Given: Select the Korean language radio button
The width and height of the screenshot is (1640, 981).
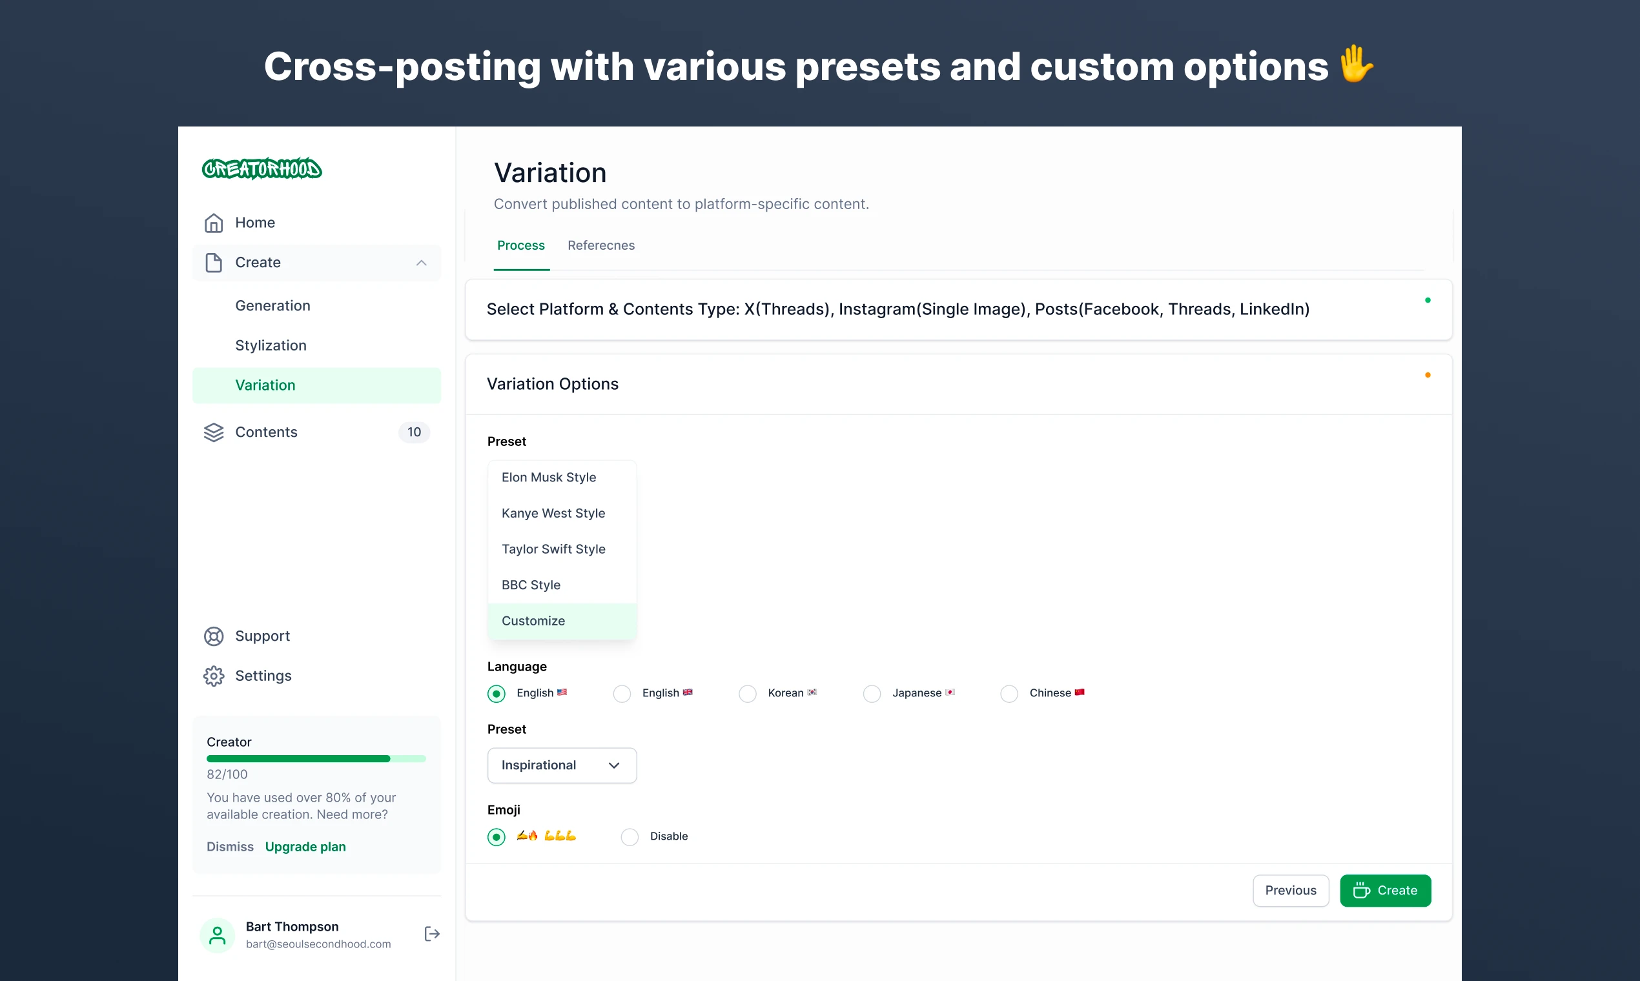Looking at the screenshot, I should pyautogui.click(x=747, y=693).
